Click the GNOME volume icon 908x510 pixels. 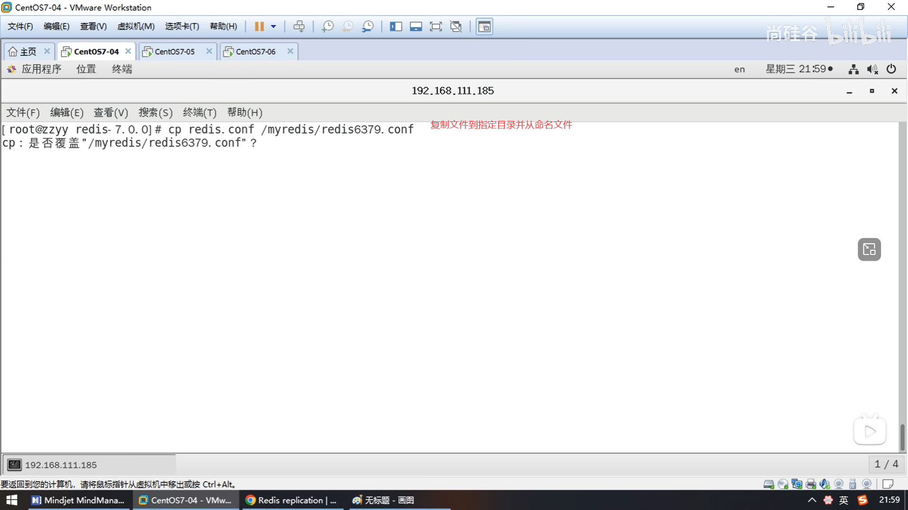(x=872, y=69)
